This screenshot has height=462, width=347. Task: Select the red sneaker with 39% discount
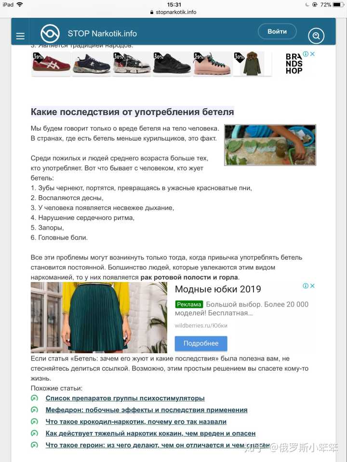[x=51, y=64]
